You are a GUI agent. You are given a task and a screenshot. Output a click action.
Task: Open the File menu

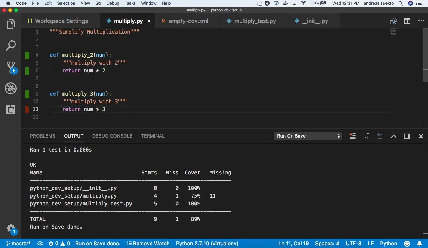pos(35,3)
